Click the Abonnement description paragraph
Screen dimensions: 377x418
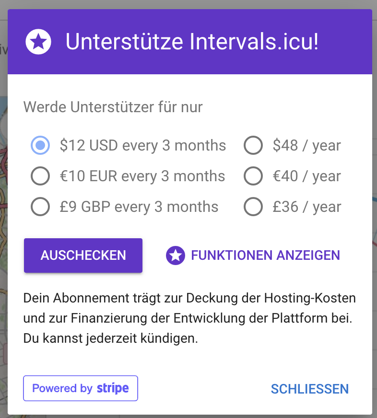point(189,318)
